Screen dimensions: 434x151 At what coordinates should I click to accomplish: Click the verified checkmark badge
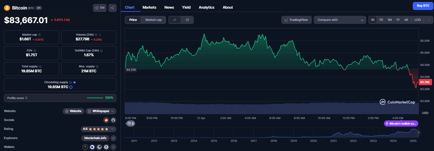coord(74,82)
